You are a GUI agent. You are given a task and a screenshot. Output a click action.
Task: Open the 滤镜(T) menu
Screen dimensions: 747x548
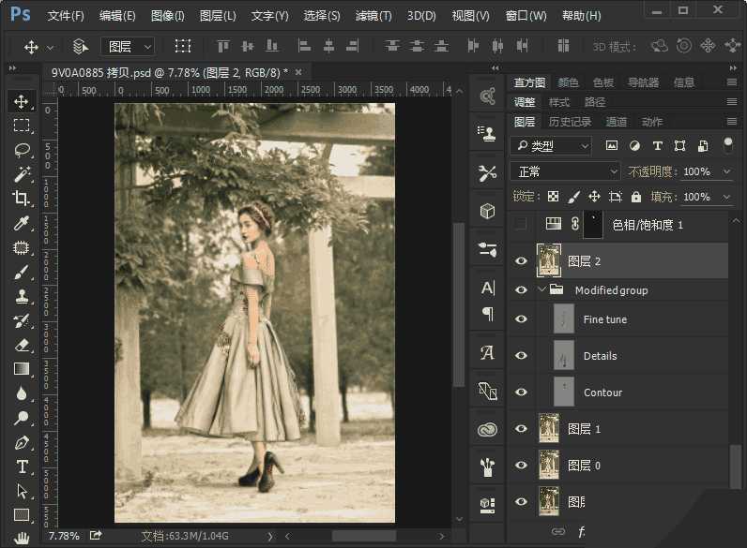tap(373, 16)
